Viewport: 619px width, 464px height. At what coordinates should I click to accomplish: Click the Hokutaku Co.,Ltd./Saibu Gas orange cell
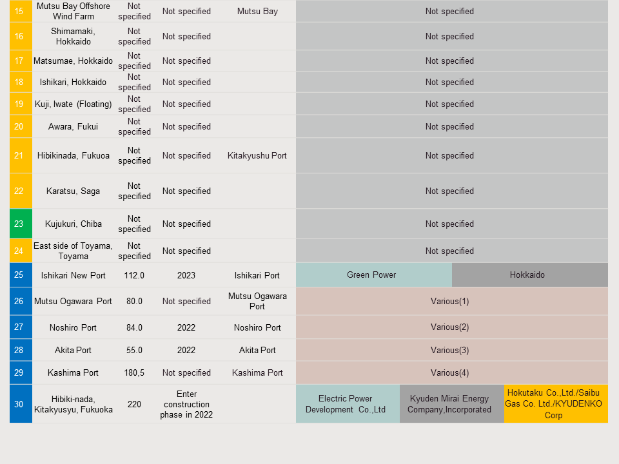click(554, 404)
